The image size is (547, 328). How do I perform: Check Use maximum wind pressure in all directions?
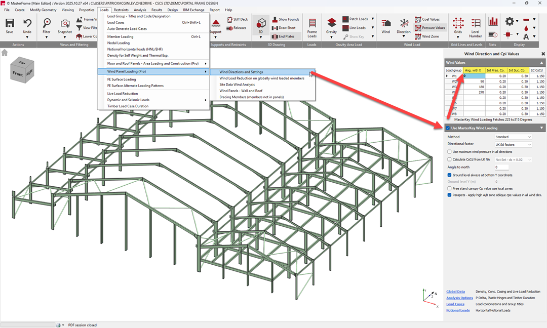point(449,152)
